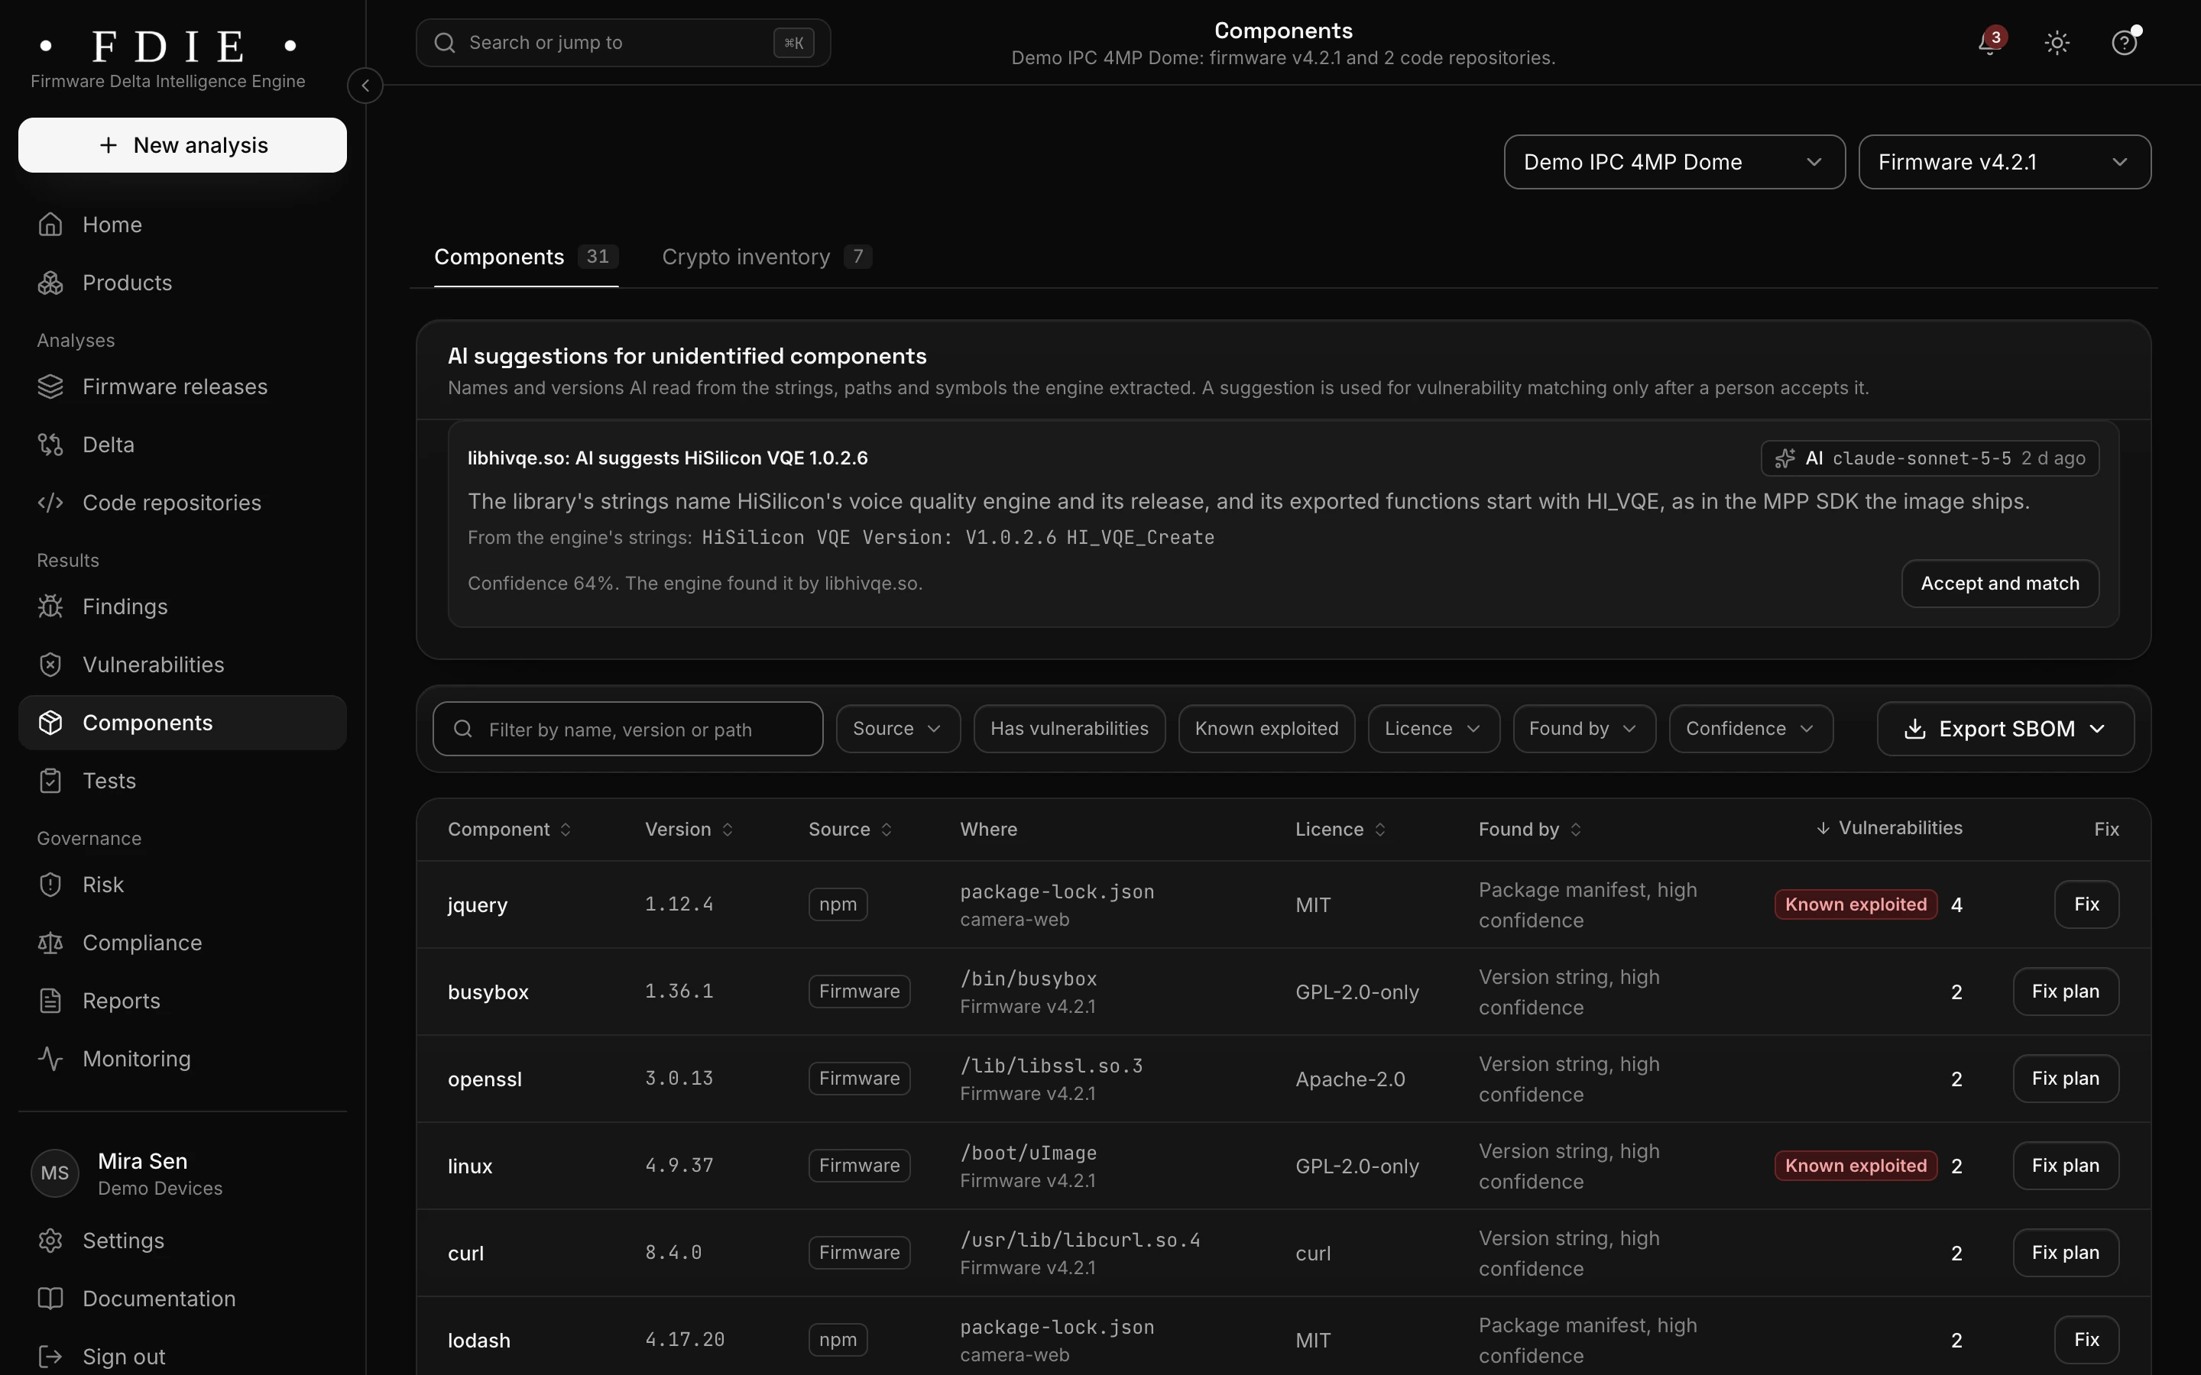Click Fix for the jquery row
2201x1375 pixels.
click(x=2086, y=905)
